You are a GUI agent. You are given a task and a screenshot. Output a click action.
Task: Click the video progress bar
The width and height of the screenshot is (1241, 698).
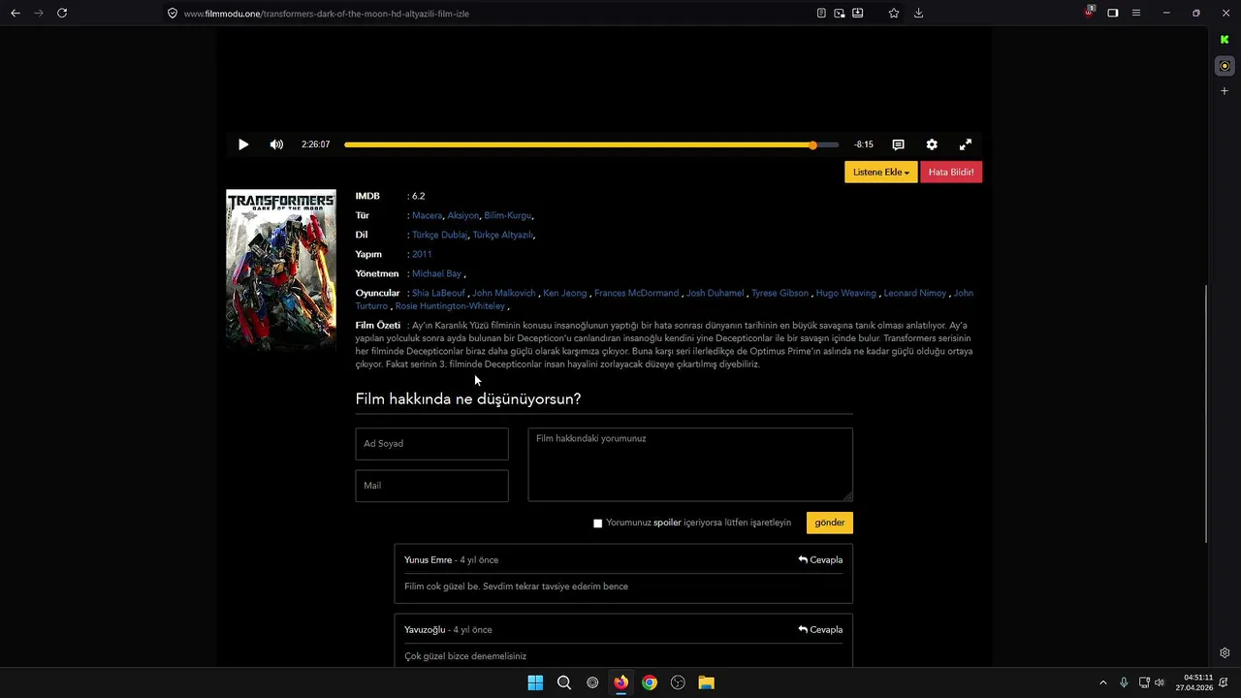pyautogui.click(x=591, y=144)
